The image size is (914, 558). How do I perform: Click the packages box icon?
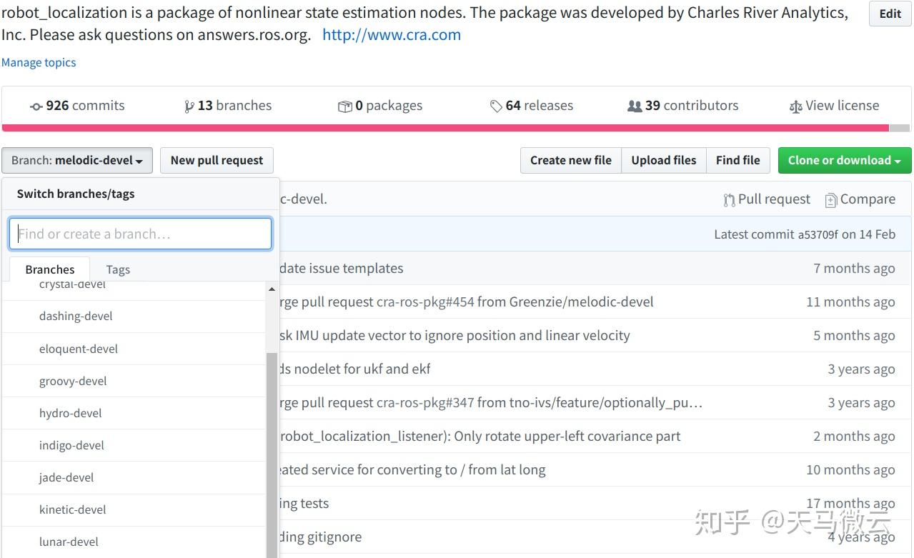point(344,106)
